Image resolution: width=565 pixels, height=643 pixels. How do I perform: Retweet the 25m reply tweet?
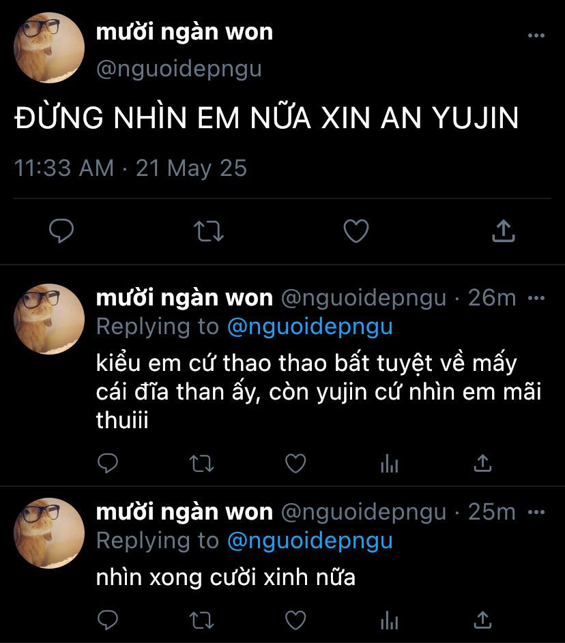point(201,620)
